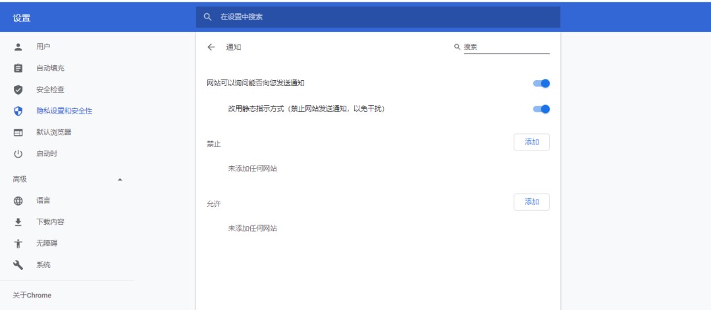Viewport: 711px width, 310px height.
Task: Click the blue shield icon for 隐私设置和安全性
Action: (18, 111)
